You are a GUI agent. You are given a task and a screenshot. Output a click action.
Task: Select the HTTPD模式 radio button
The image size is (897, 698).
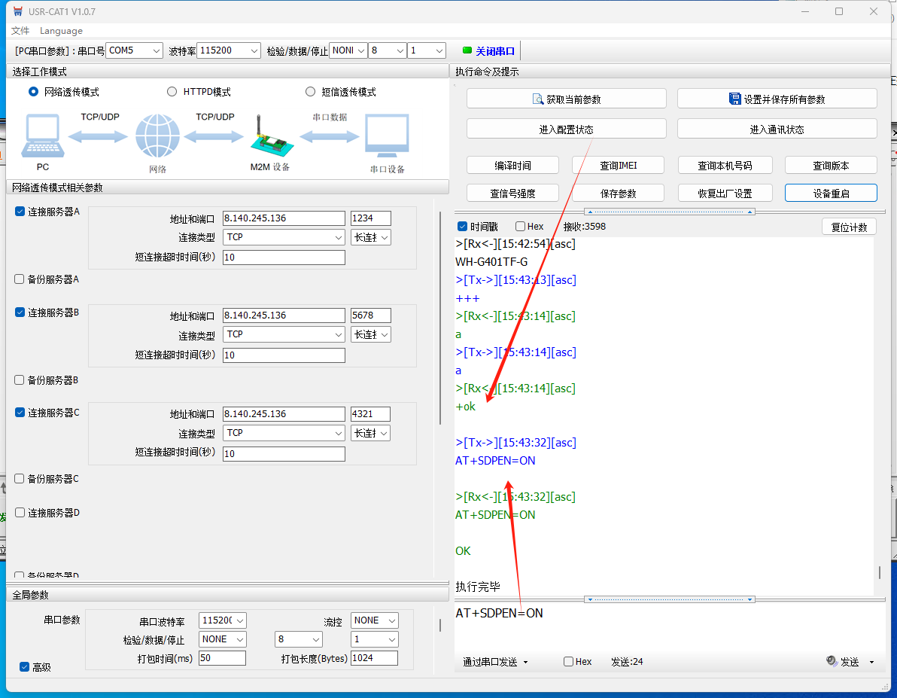tap(172, 92)
